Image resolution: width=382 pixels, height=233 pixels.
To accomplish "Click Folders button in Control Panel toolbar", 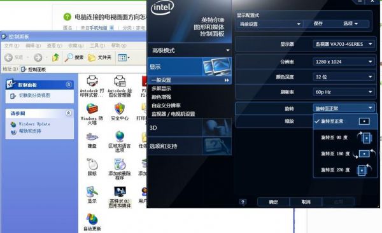I will [99, 57].
